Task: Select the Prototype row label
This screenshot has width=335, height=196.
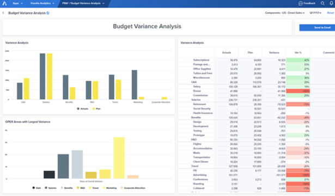Action: click(x=199, y=135)
